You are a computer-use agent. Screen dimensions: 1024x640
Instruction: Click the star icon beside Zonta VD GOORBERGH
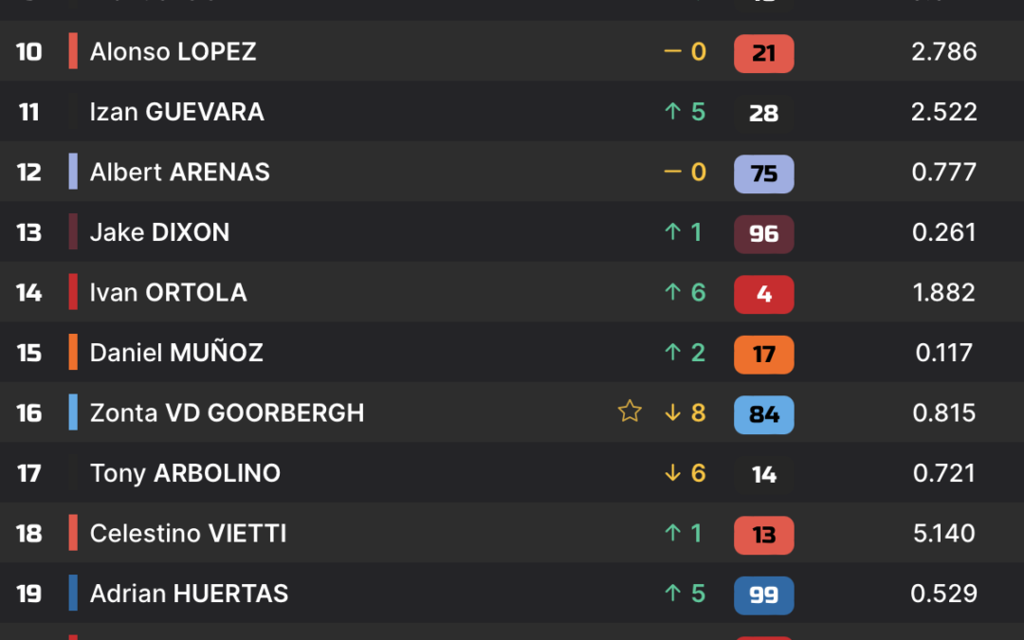click(630, 411)
